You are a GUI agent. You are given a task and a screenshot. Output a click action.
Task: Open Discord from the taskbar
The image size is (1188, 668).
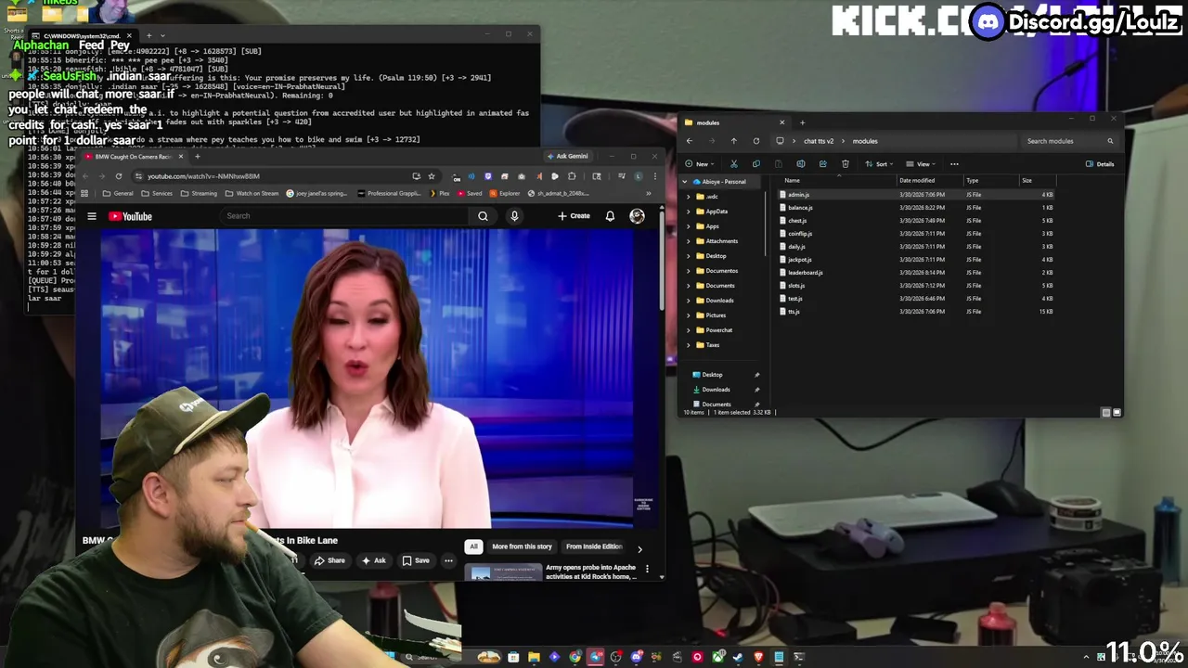[x=636, y=657]
